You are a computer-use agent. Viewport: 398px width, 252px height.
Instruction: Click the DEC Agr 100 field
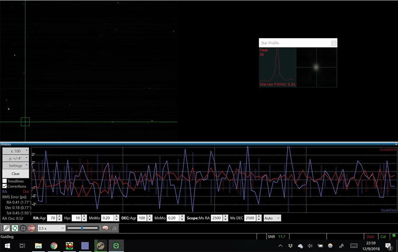point(142,218)
